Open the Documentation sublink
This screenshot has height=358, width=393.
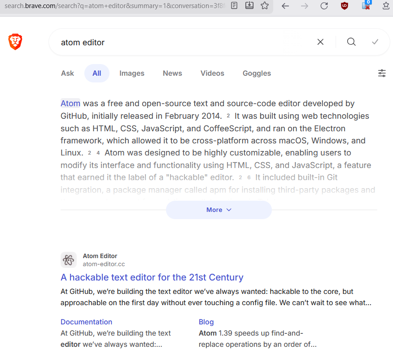coord(86,322)
